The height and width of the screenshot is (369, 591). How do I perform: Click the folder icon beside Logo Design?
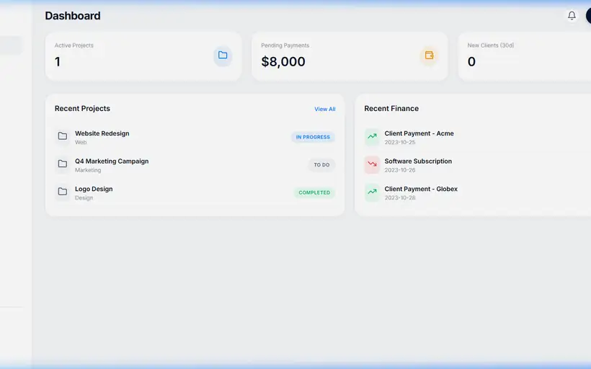click(63, 192)
